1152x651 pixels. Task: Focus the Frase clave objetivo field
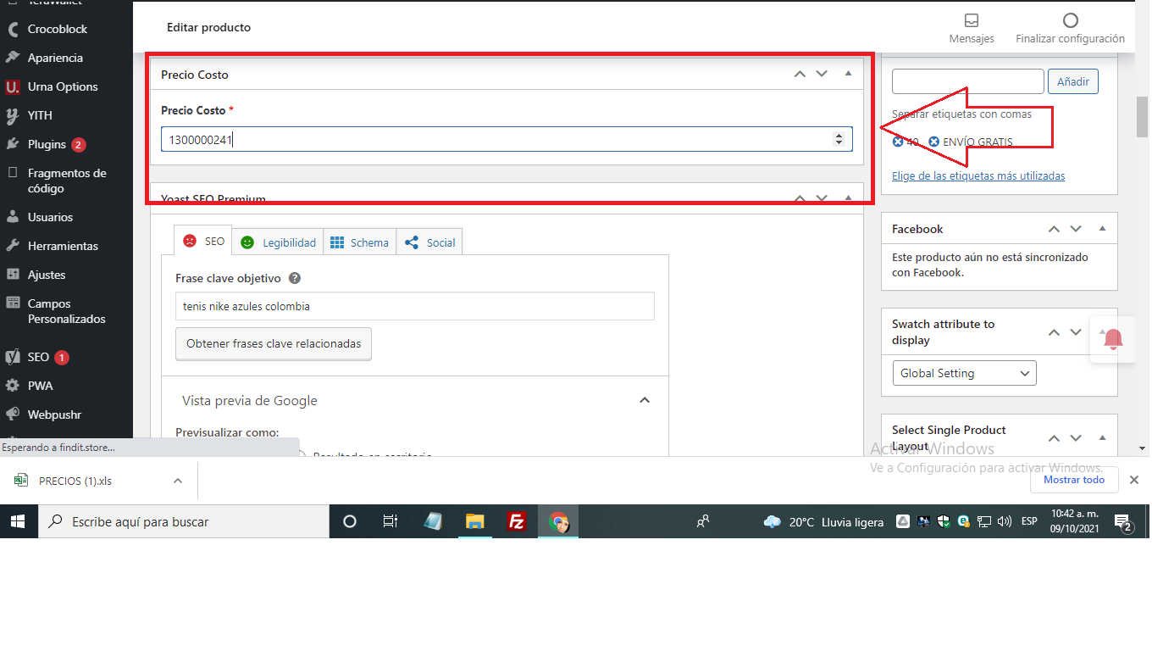click(415, 306)
